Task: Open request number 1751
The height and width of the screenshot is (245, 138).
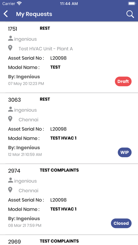Action: click(x=69, y=57)
